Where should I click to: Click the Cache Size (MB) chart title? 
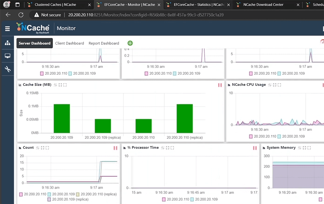(x=37, y=85)
